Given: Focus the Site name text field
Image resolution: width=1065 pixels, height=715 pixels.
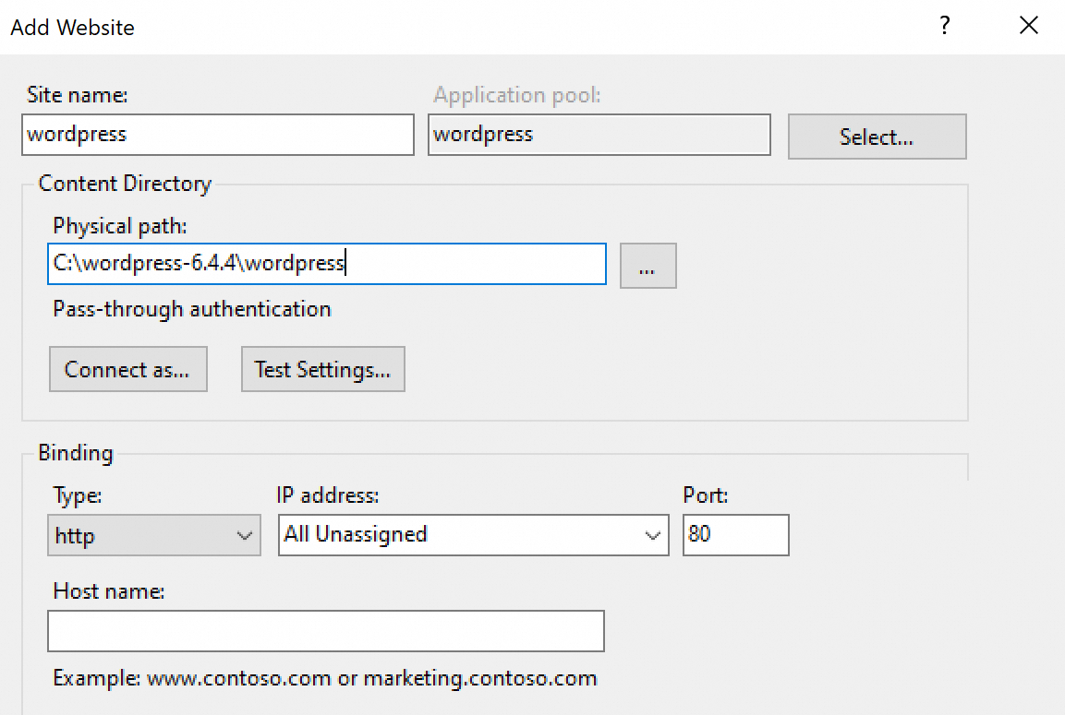Looking at the screenshot, I should click(217, 135).
